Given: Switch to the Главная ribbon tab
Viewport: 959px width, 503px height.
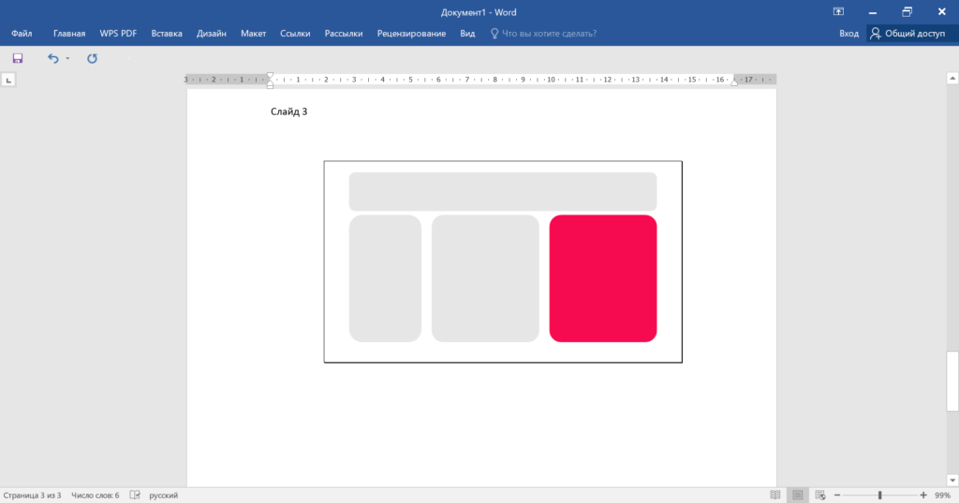Looking at the screenshot, I should (69, 34).
